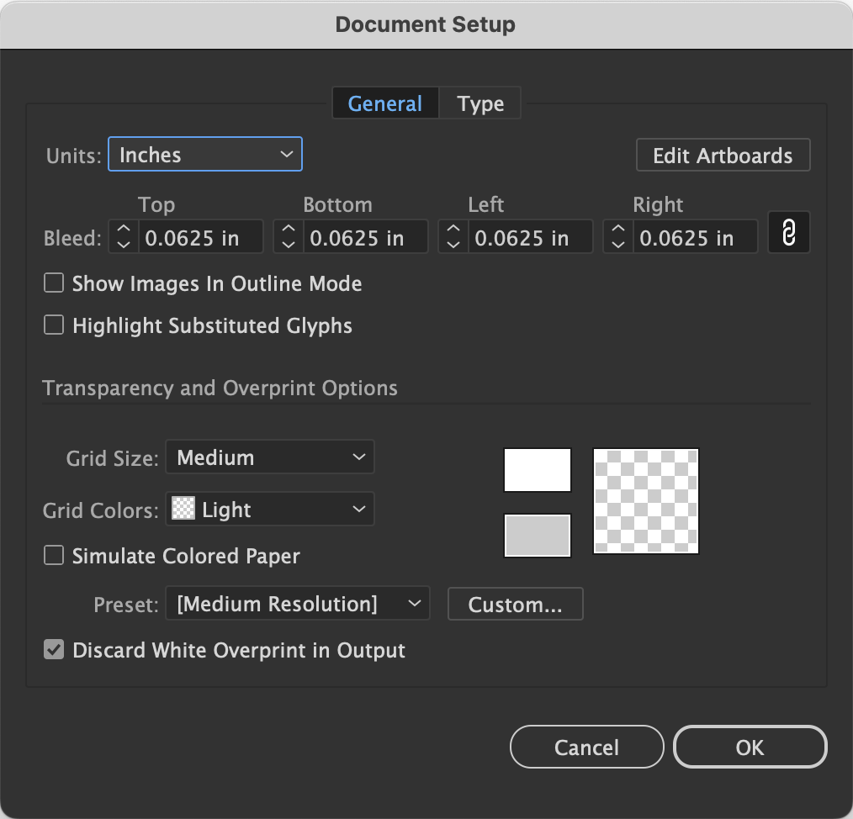
Task: Check Highlight Substituted Glyphs
Action: point(54,325)
